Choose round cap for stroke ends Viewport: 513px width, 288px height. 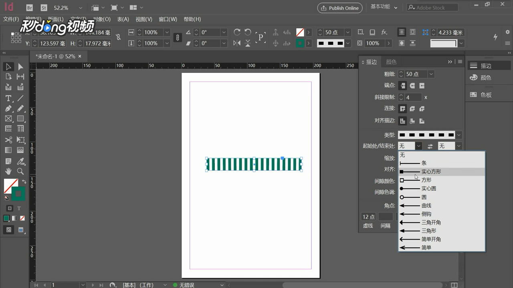point(412,86)
